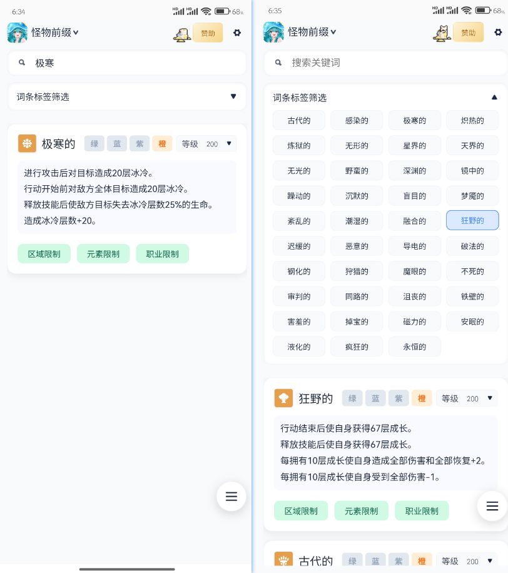Select 橙 rarity on 狂野的 card
Screen dimensions: 508x573
coord(422,398)
